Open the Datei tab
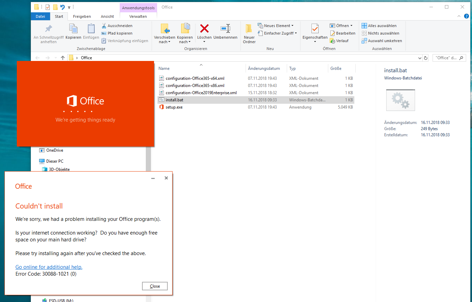 pyautogui.click(x=40, y=16)
